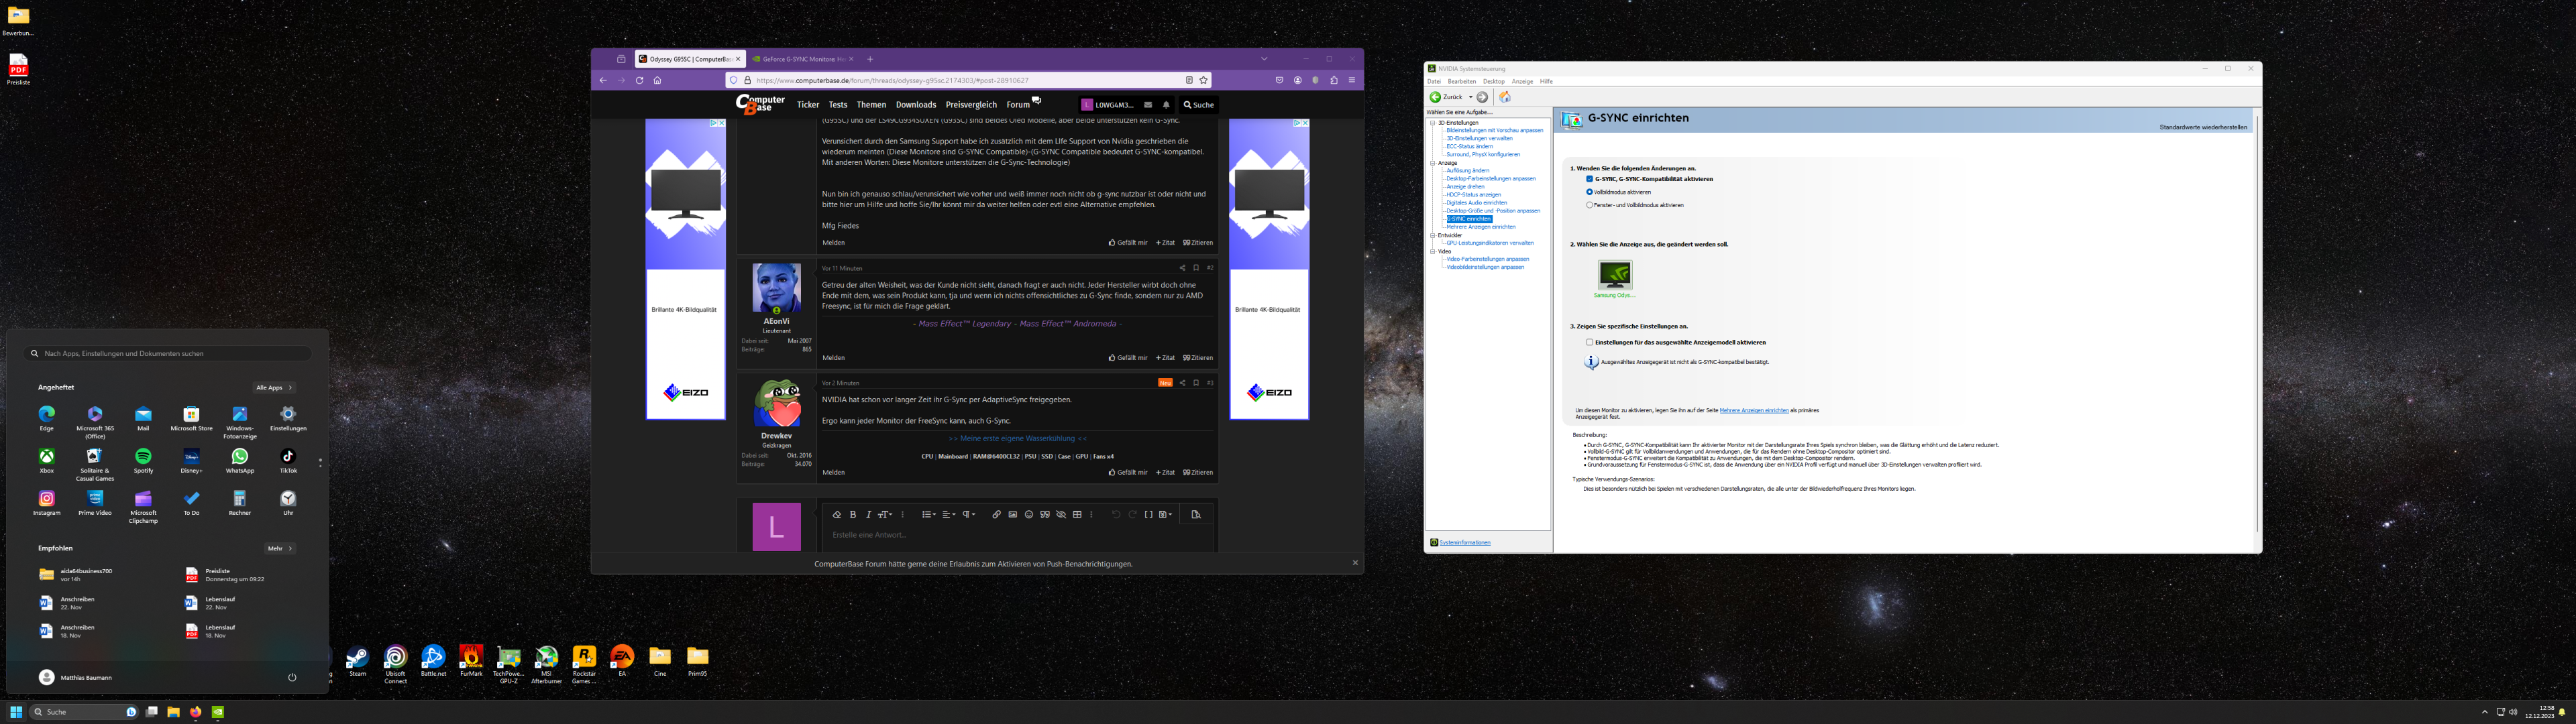This screenshot has width=2576, height=724.
Task: Check Einstellungen für das ausgewählte Anzeigemodell aktivieren
Action: pos(1589,342)
